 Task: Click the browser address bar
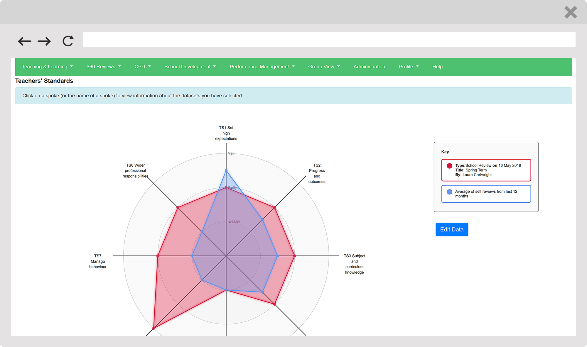(x=329, y=40)
